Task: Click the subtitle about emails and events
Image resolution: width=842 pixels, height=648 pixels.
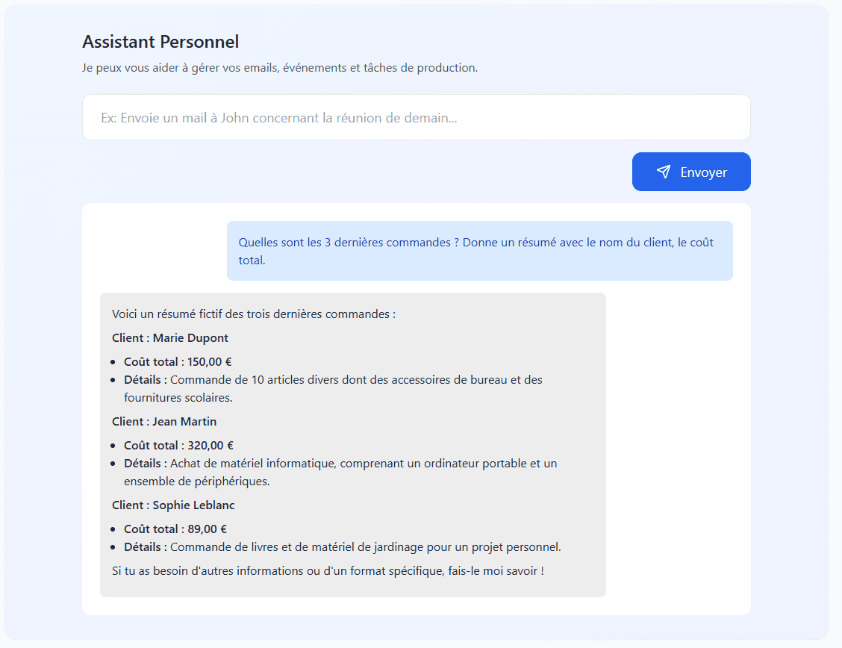Action: [x=279, y=68]
